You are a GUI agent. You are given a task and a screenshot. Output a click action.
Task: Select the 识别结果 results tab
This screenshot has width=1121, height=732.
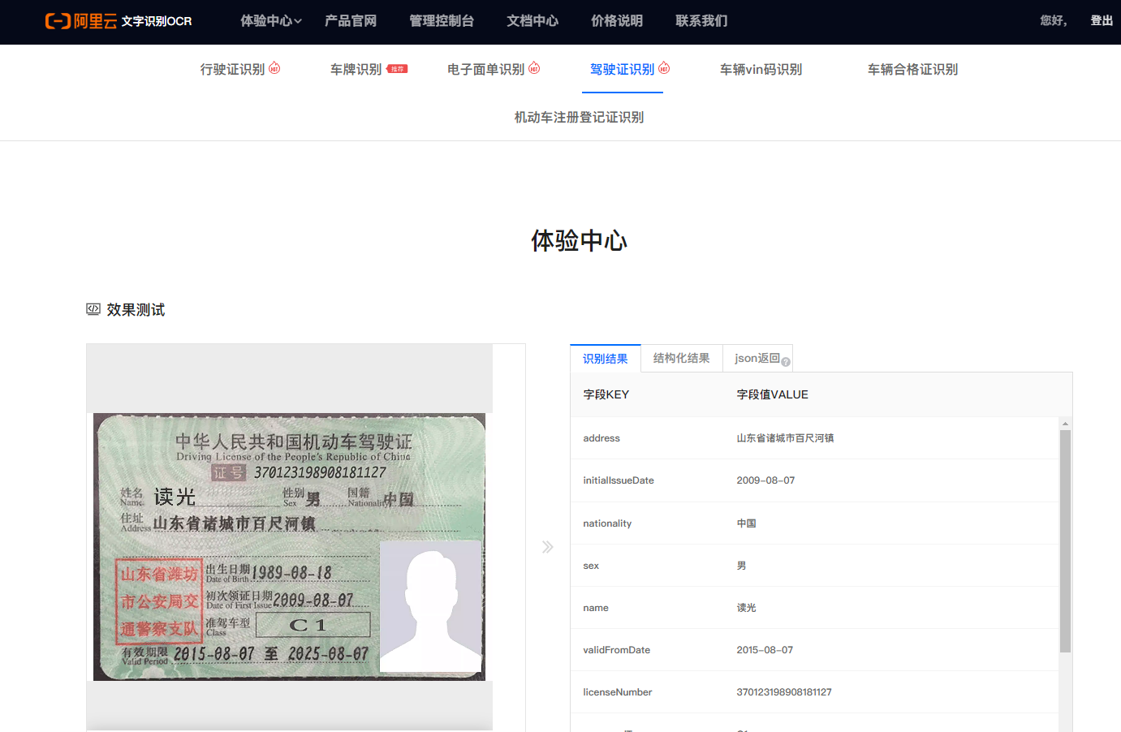(x=606, y=359)
